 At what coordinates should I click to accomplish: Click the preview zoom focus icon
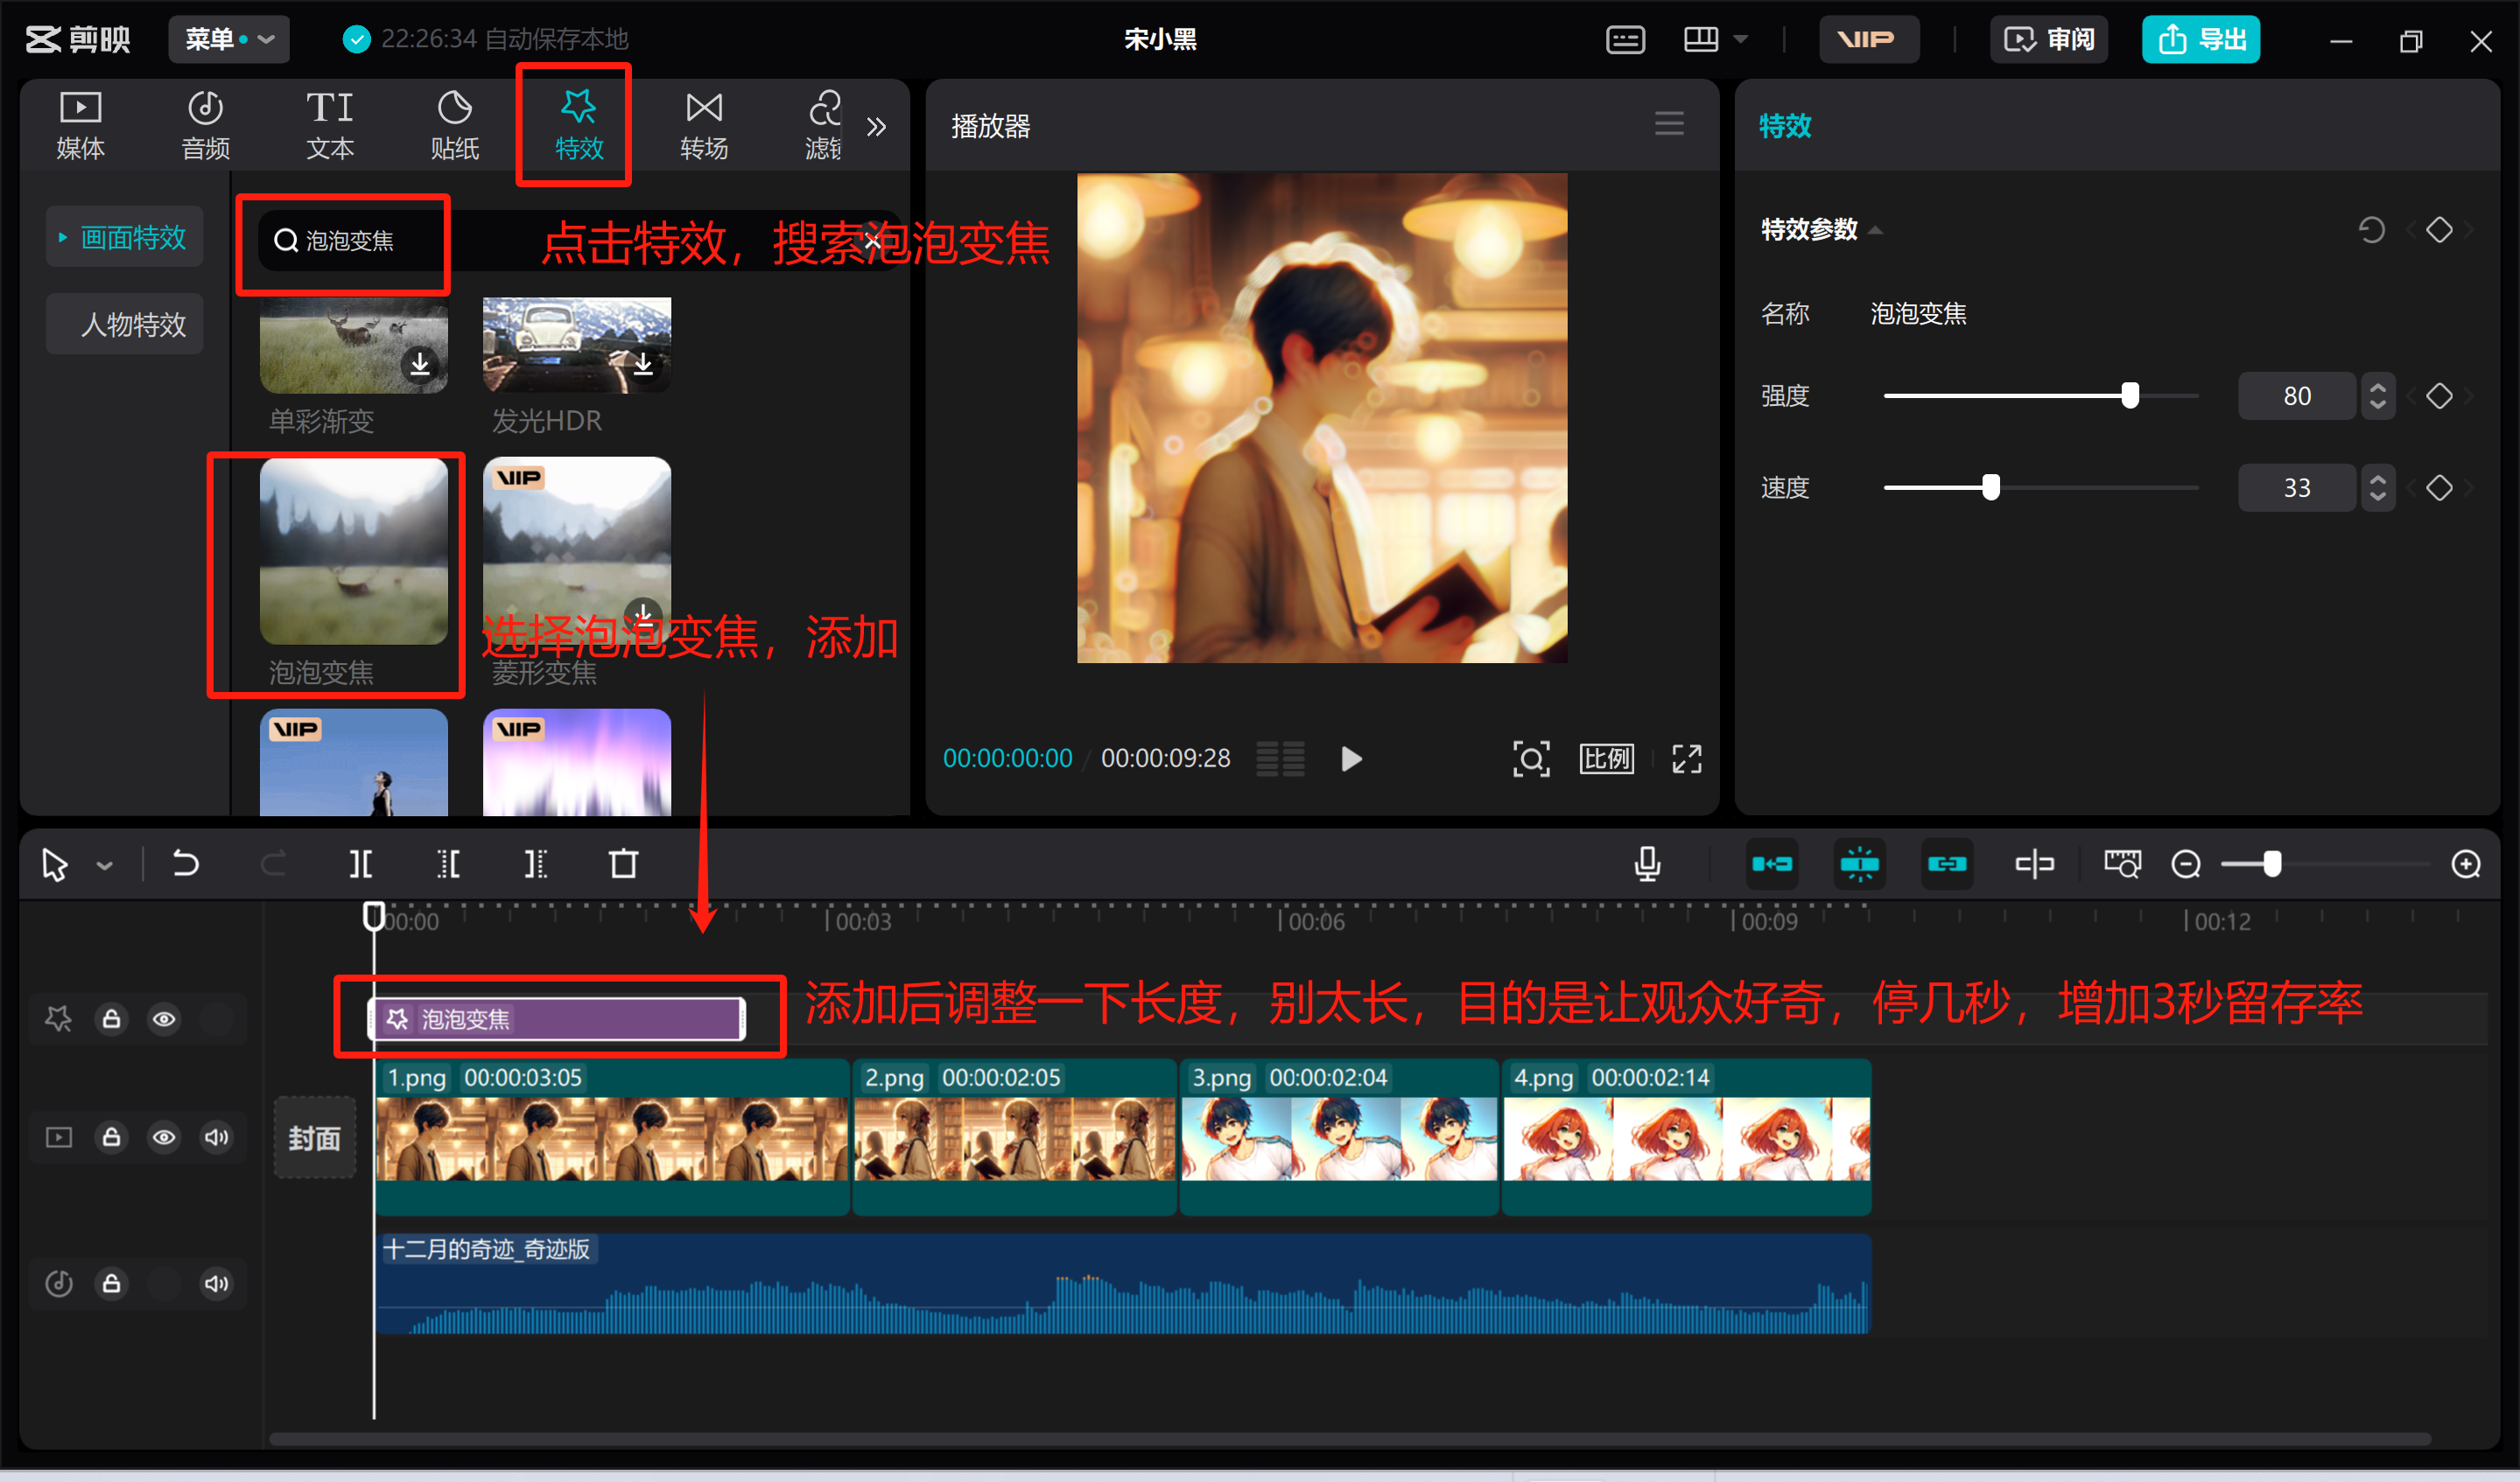1531,759
